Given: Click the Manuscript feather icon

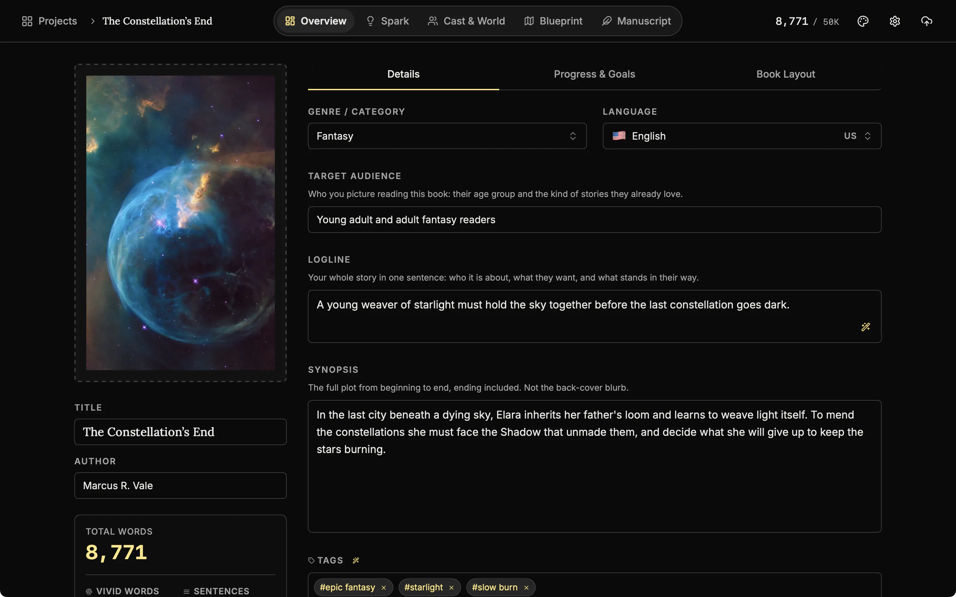Looking at the screenshot, I should pos(607,21).
